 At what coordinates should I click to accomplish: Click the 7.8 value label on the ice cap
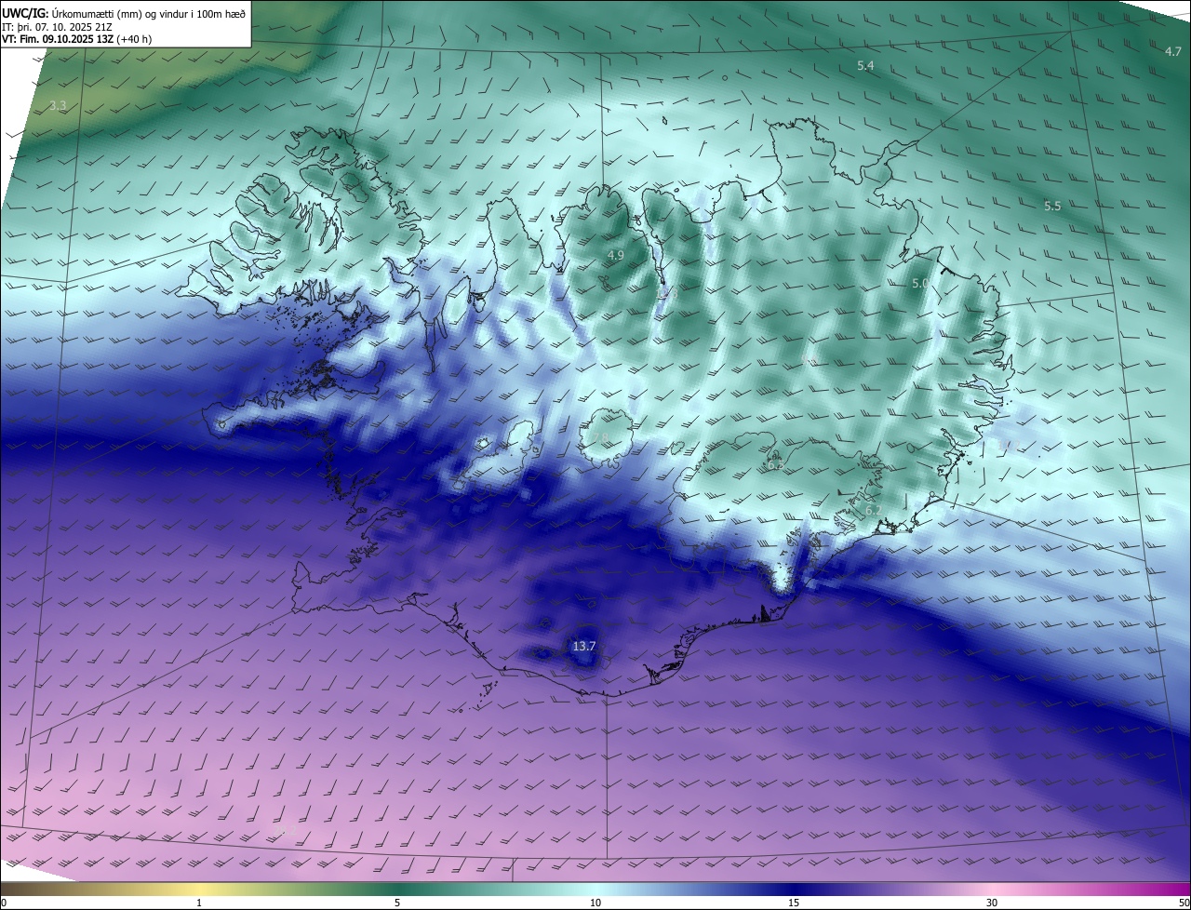599,438
